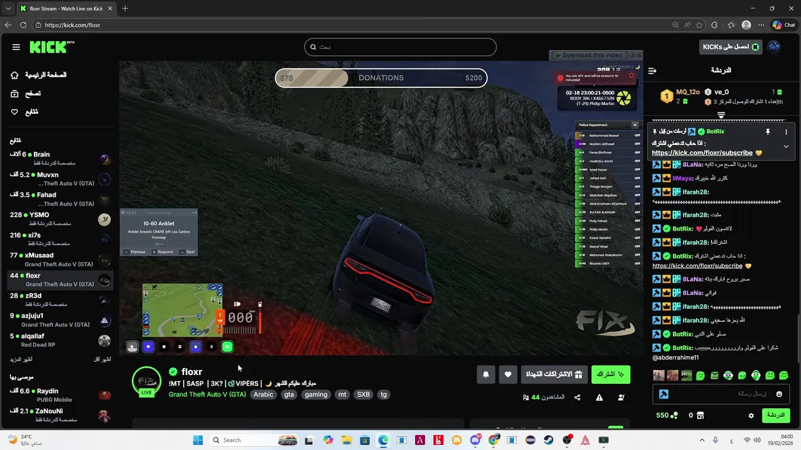Open the pinned floxr subscribe link
The width and height of the screenshot is (801, 450).
(x=702, y=153)
